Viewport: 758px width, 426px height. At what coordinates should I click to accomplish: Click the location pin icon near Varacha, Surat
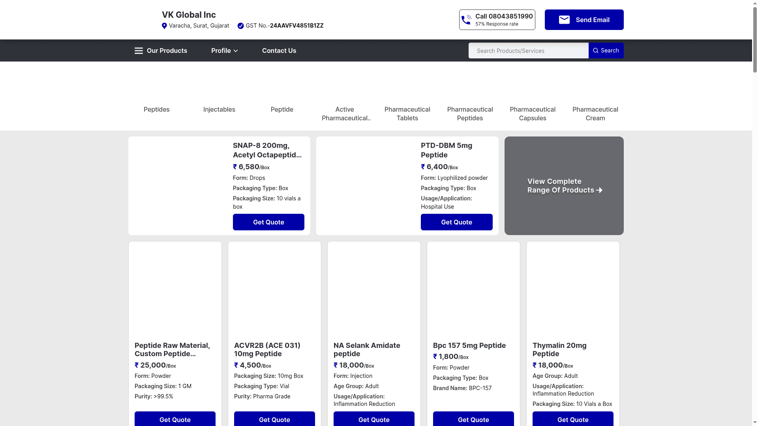(x=164, y=26)
